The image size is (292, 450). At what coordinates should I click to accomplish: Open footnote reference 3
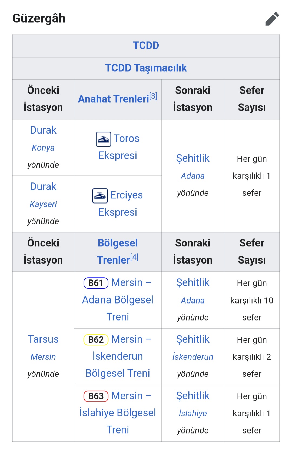pos(153,96)
